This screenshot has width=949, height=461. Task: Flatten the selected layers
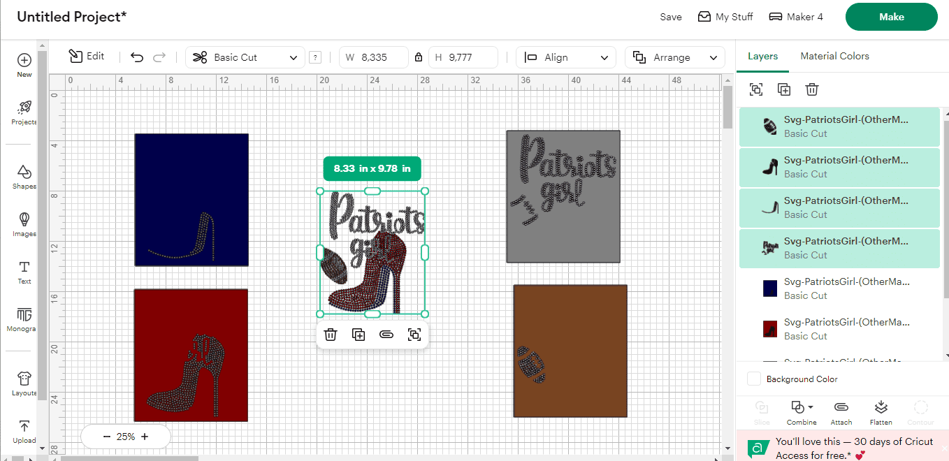tap(881, 413)
